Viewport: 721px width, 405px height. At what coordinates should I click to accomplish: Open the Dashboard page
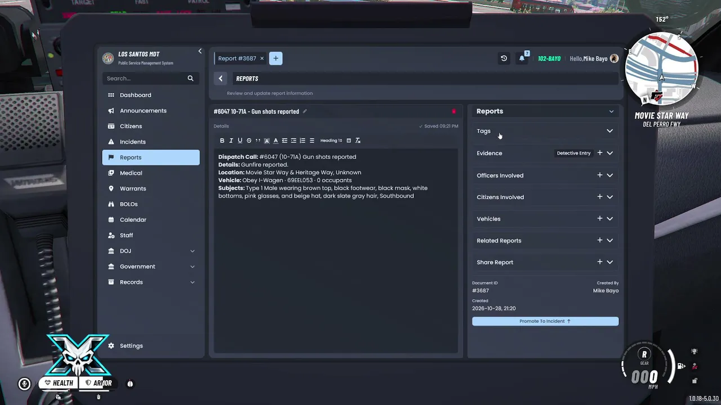click(151, 95)
